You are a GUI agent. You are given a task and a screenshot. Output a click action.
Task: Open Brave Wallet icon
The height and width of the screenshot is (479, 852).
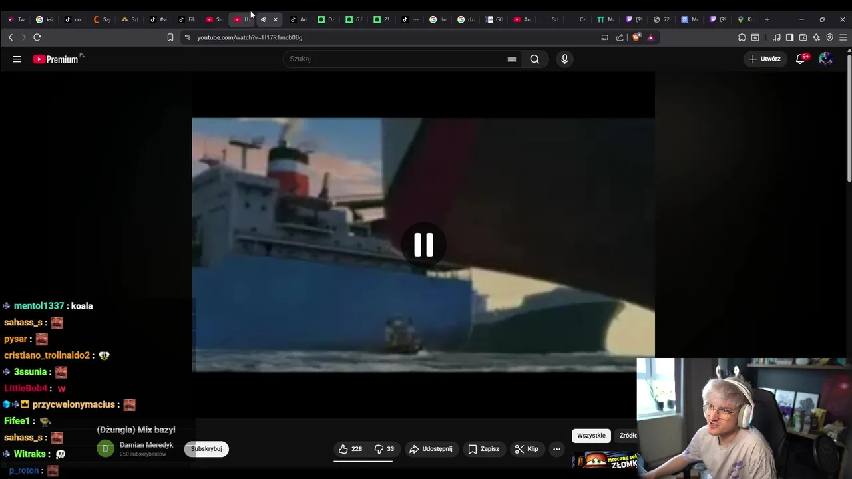(803, 37)
